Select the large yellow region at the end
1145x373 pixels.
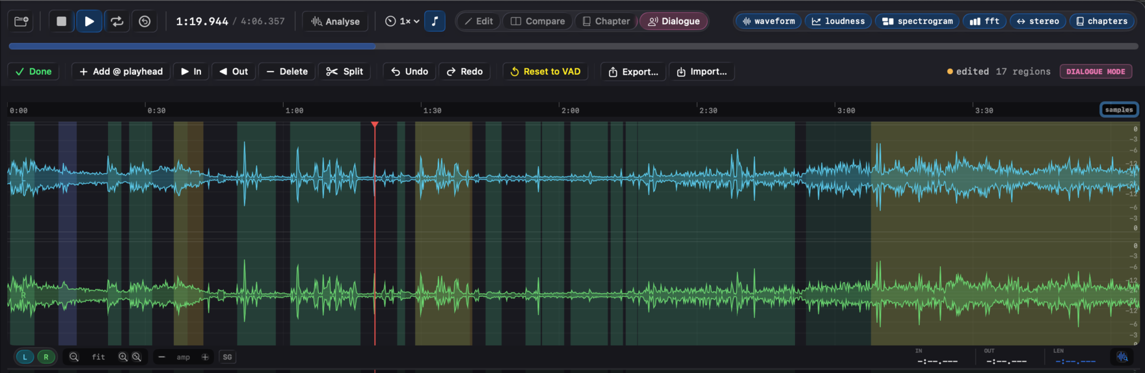coord(1005,233)
